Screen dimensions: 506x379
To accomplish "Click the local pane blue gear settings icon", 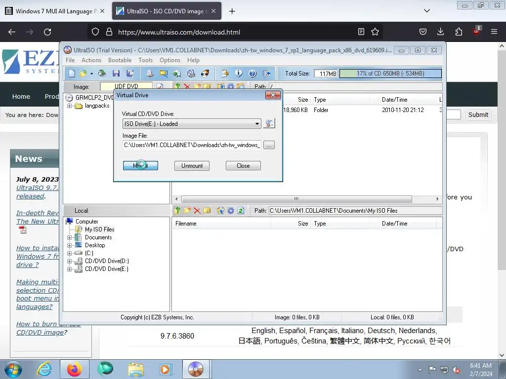I will (x=231, y=210).
